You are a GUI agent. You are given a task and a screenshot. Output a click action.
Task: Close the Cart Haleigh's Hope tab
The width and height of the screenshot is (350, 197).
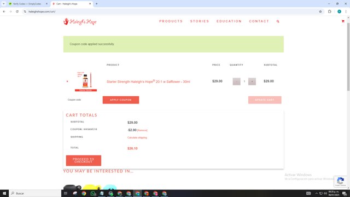pos(90,4)
